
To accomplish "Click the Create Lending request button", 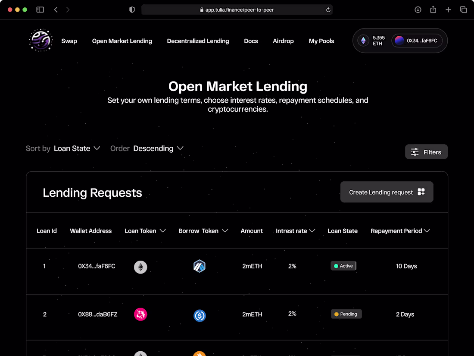I will point(387,192).
